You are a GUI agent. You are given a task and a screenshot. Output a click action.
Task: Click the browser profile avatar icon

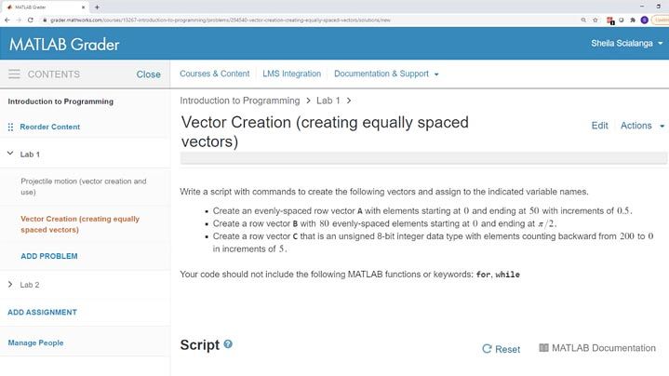point(644,20)
